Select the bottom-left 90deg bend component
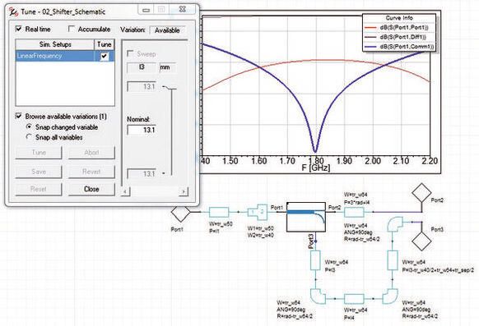 tap(318, 296)
